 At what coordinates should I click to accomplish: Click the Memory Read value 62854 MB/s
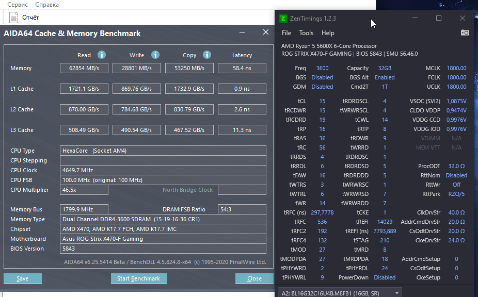[84, 68]
